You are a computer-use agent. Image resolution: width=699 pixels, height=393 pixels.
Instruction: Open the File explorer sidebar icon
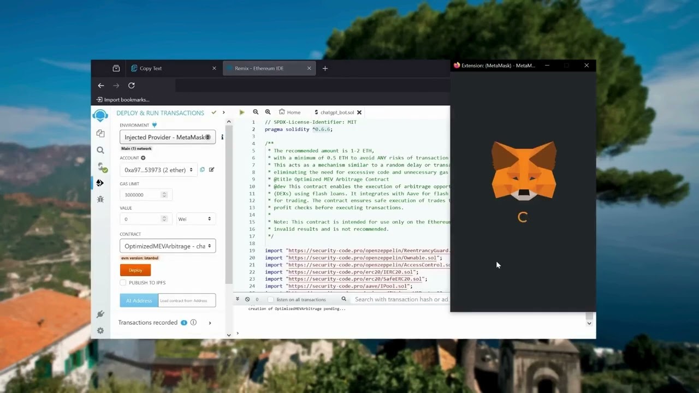[x=100, y=133]
